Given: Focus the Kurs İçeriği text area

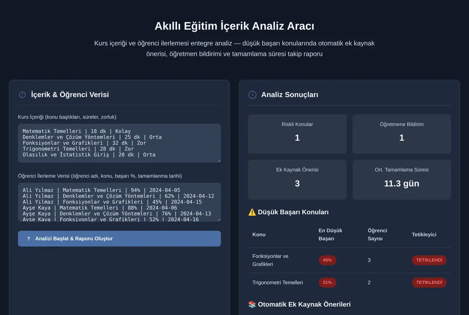Looking at the screenshot, I should (119, 143).
